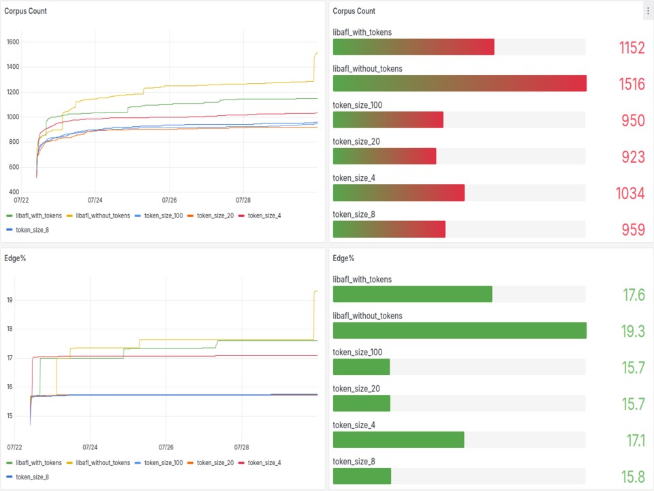Select the 17.6 edge percentage value

[634, 295]
